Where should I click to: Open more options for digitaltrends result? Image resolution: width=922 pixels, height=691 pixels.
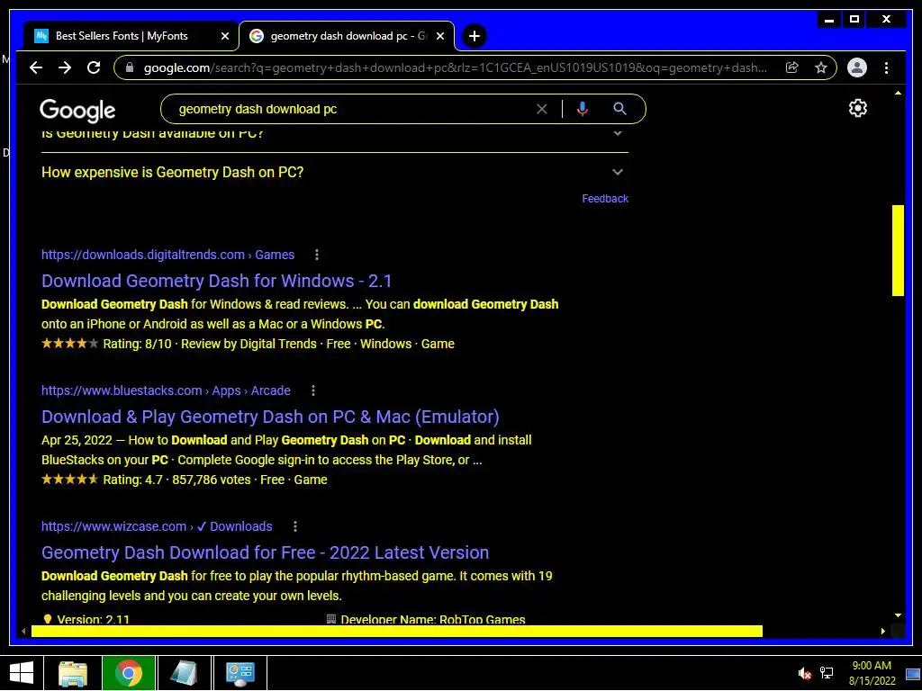(x=316, y=255)
